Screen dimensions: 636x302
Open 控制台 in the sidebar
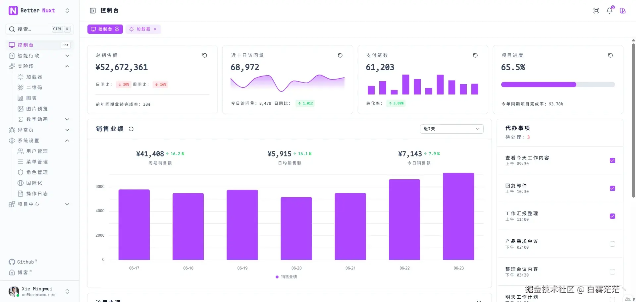coord(39,45)
